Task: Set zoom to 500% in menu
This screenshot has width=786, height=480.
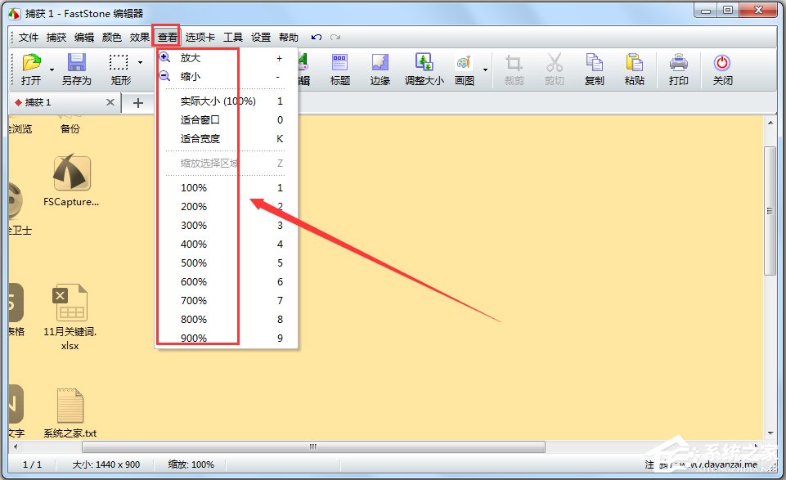Action: [x=227, y=263]
